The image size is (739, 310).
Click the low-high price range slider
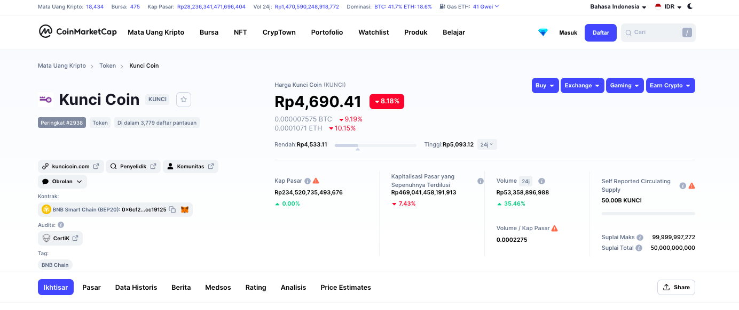[375, 145]
